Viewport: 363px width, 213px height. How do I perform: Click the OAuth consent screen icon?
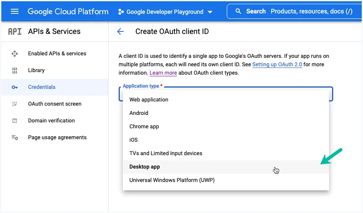[x=15, y=104]
